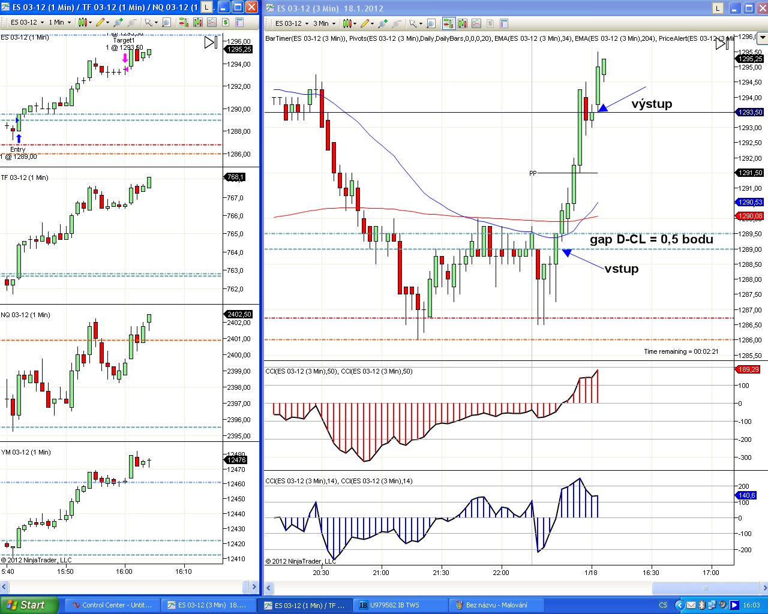Toggle Data Box magnifier in 3 Min window
This screenshot has height=614, width=768.
(x=431, y=23)
